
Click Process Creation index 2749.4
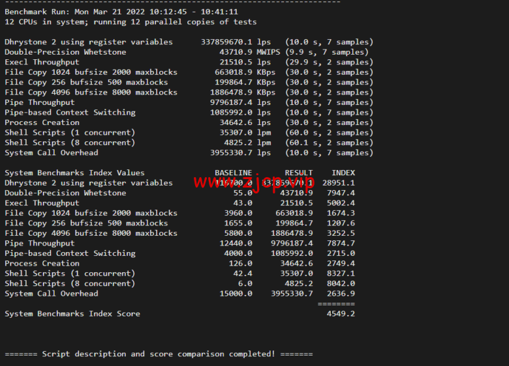(341, 263)
